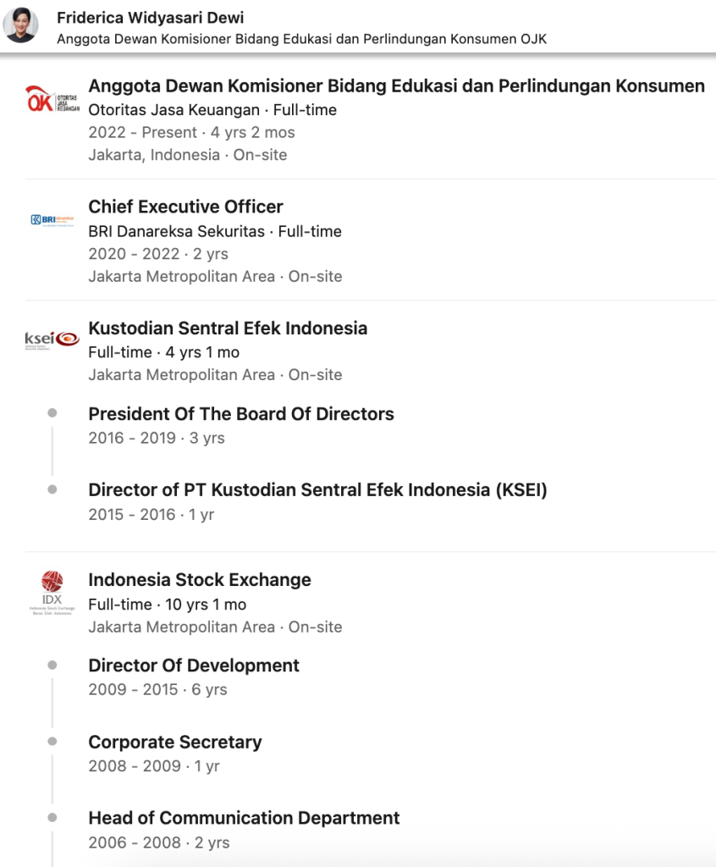Click the BRI Danareksa Sekuritas logo
The height and width of the screenshot is (867, 716).
coord(52,220)
